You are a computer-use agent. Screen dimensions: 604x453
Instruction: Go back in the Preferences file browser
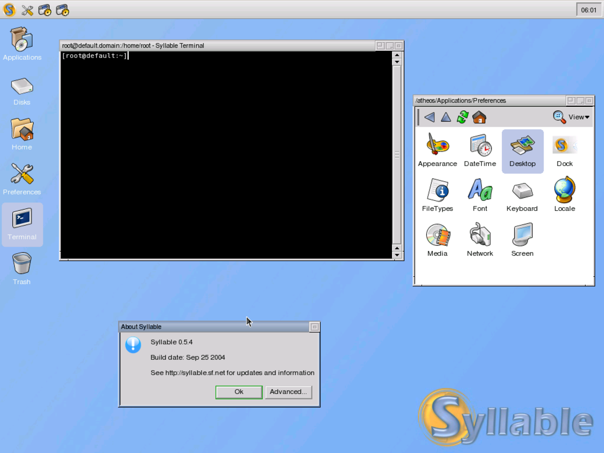pyautogui.click(x=429, y=117)
